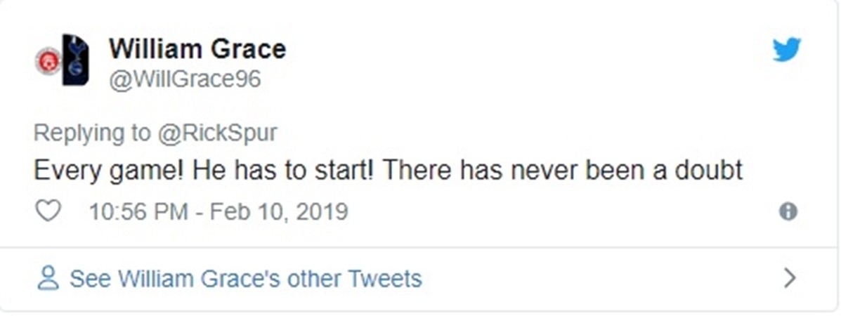The image size is (841, 316).
Task: Click the red crest in the avatar
Action: (48, 61)
